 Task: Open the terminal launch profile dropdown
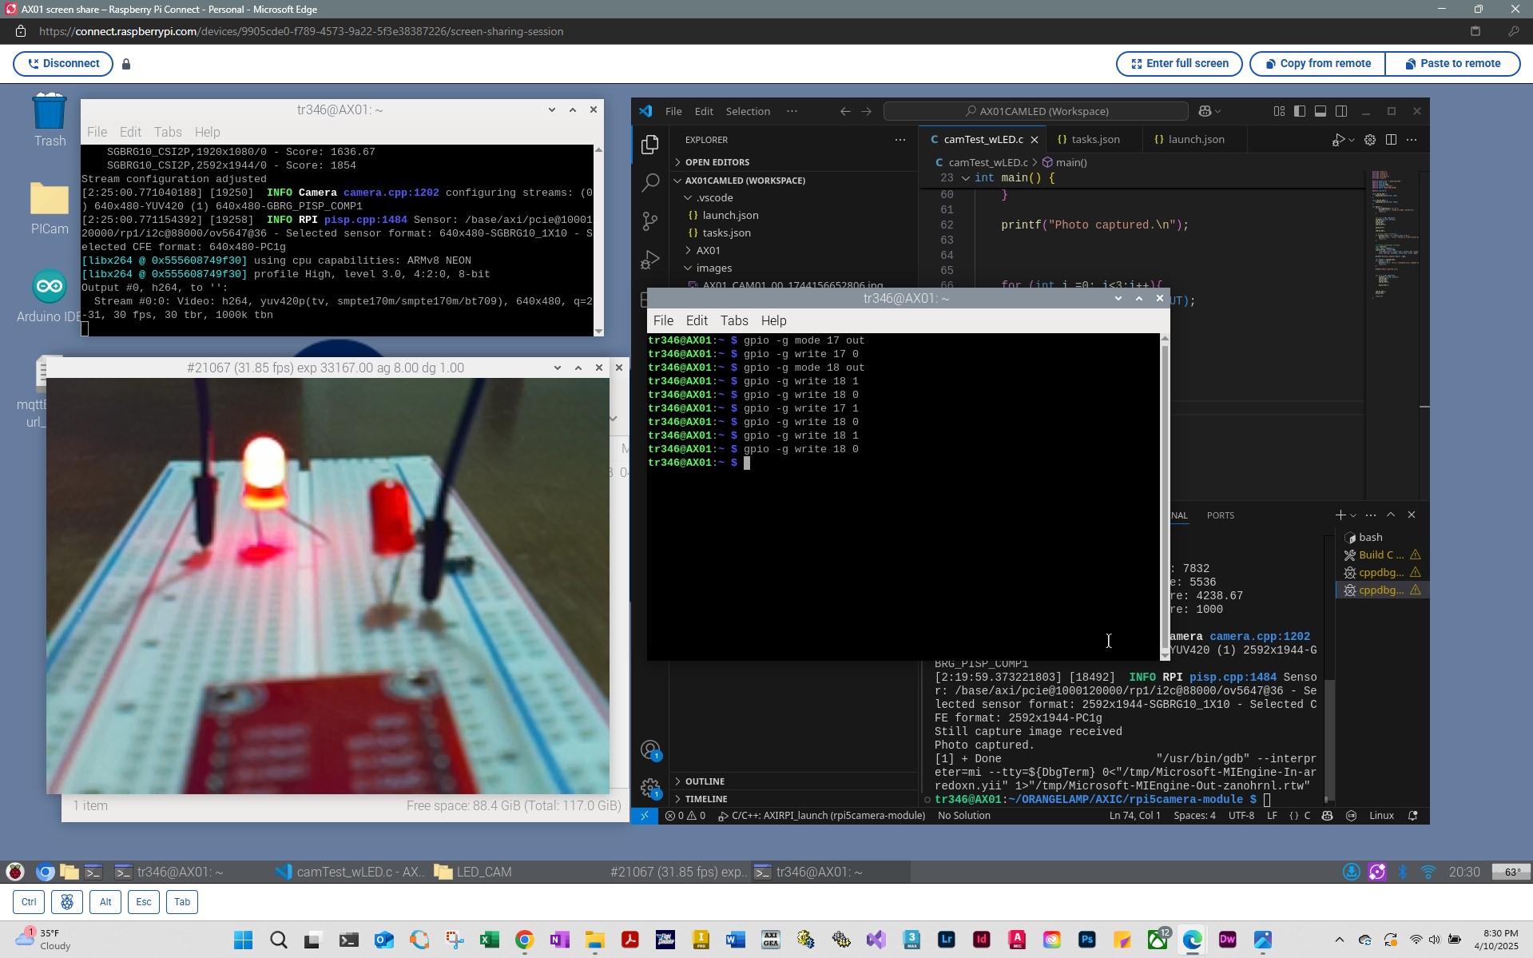click(1352, 515)
